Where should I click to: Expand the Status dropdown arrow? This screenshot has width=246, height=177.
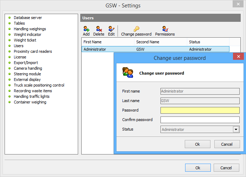coord(236,129)
